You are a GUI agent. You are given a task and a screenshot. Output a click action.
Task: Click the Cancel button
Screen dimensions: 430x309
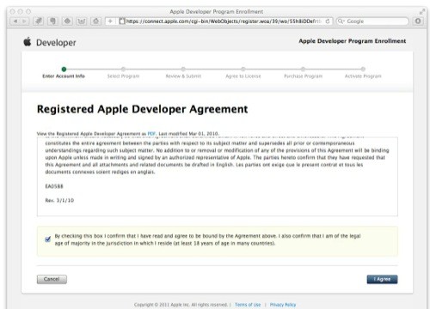coord(52,279)
